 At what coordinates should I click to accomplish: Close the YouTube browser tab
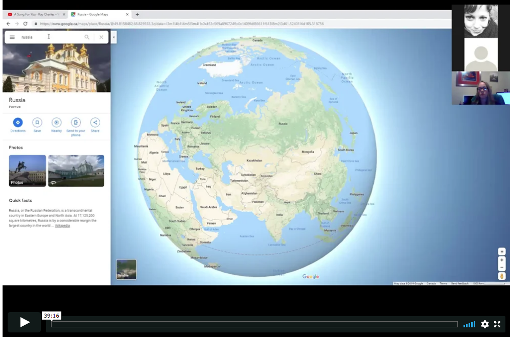(64, 14)
